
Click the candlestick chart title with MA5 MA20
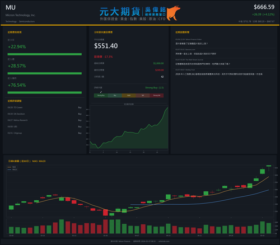click(x=27, y=161)
